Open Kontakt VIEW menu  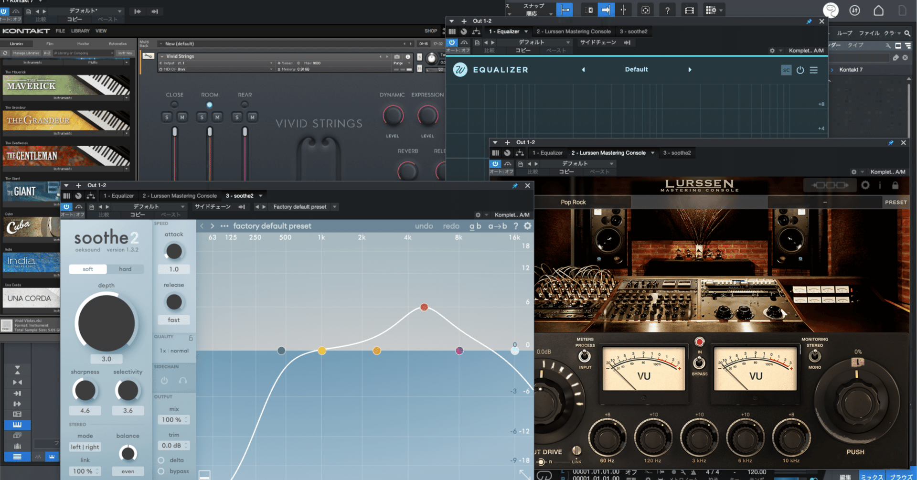101,31
